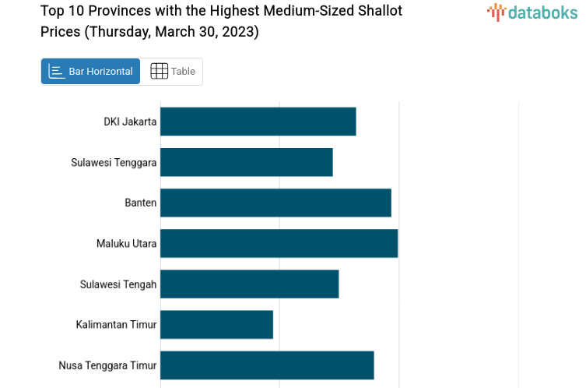This screenshot has width=586, height=388.
Task: Click the bar chart icon in Bar Horizontal
Action: (56, 71)
